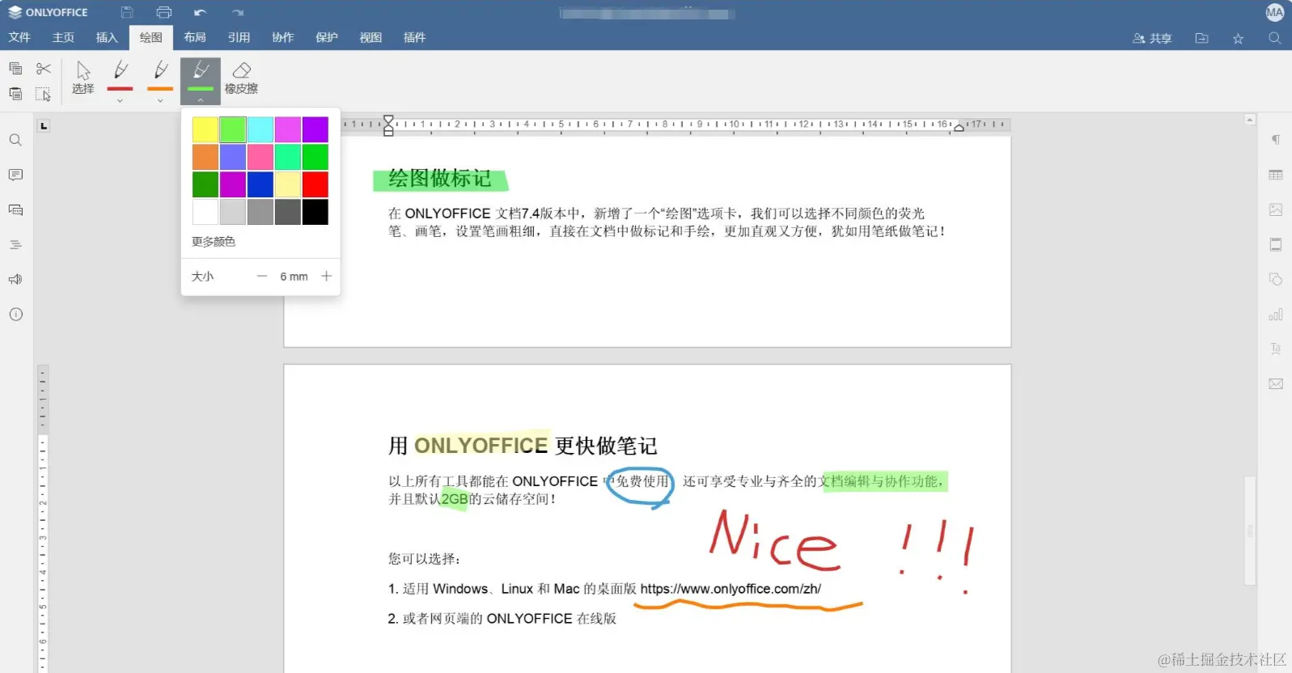This screenshot has height=673, width=1292.
Task: Open chart settings in right sidebar
Action: 1276,314
